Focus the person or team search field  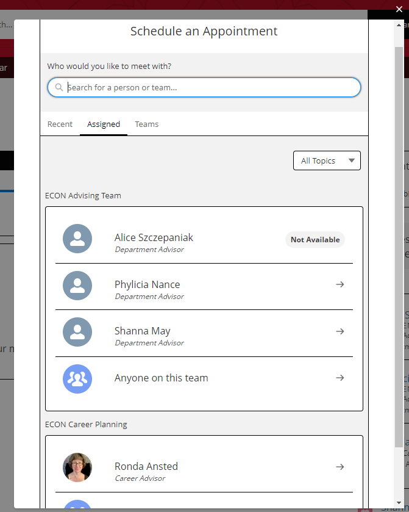point(204,87)
